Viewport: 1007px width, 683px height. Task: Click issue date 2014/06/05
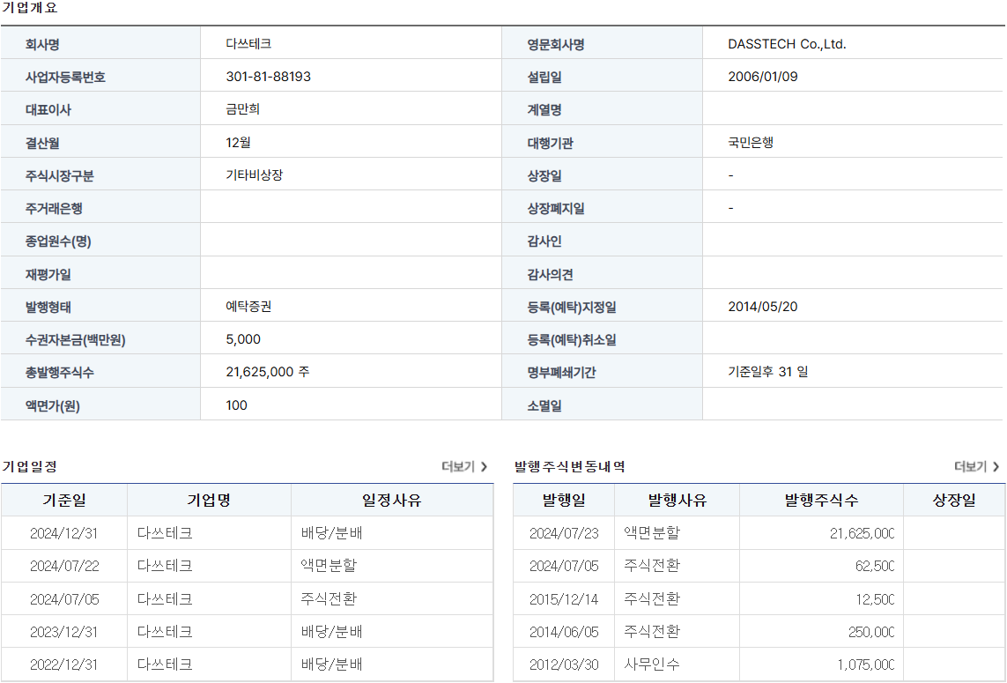coord(564,632)
